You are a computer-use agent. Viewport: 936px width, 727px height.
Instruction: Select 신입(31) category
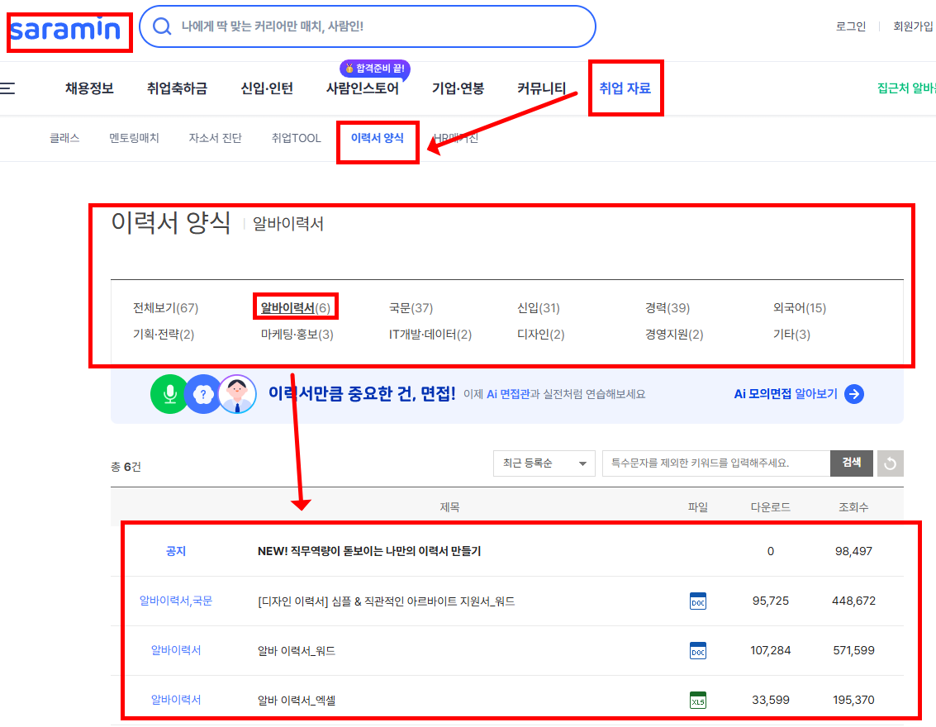[x=539, y=308]
